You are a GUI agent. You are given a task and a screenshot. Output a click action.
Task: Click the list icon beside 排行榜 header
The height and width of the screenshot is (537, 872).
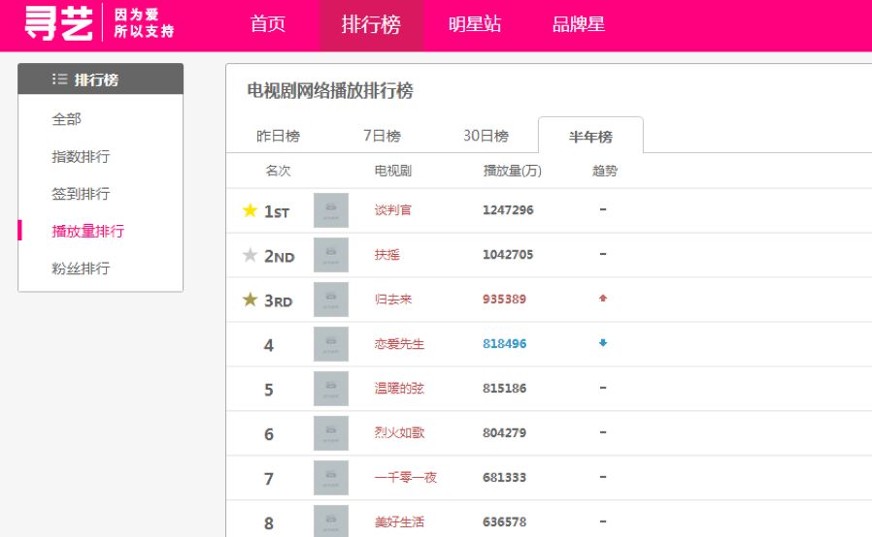tap(59, 79)
